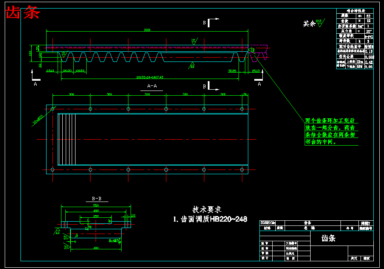This screenshot has width=384, height=269.
Task: Click the lower B section arrow marker
Action: (211, 86)
